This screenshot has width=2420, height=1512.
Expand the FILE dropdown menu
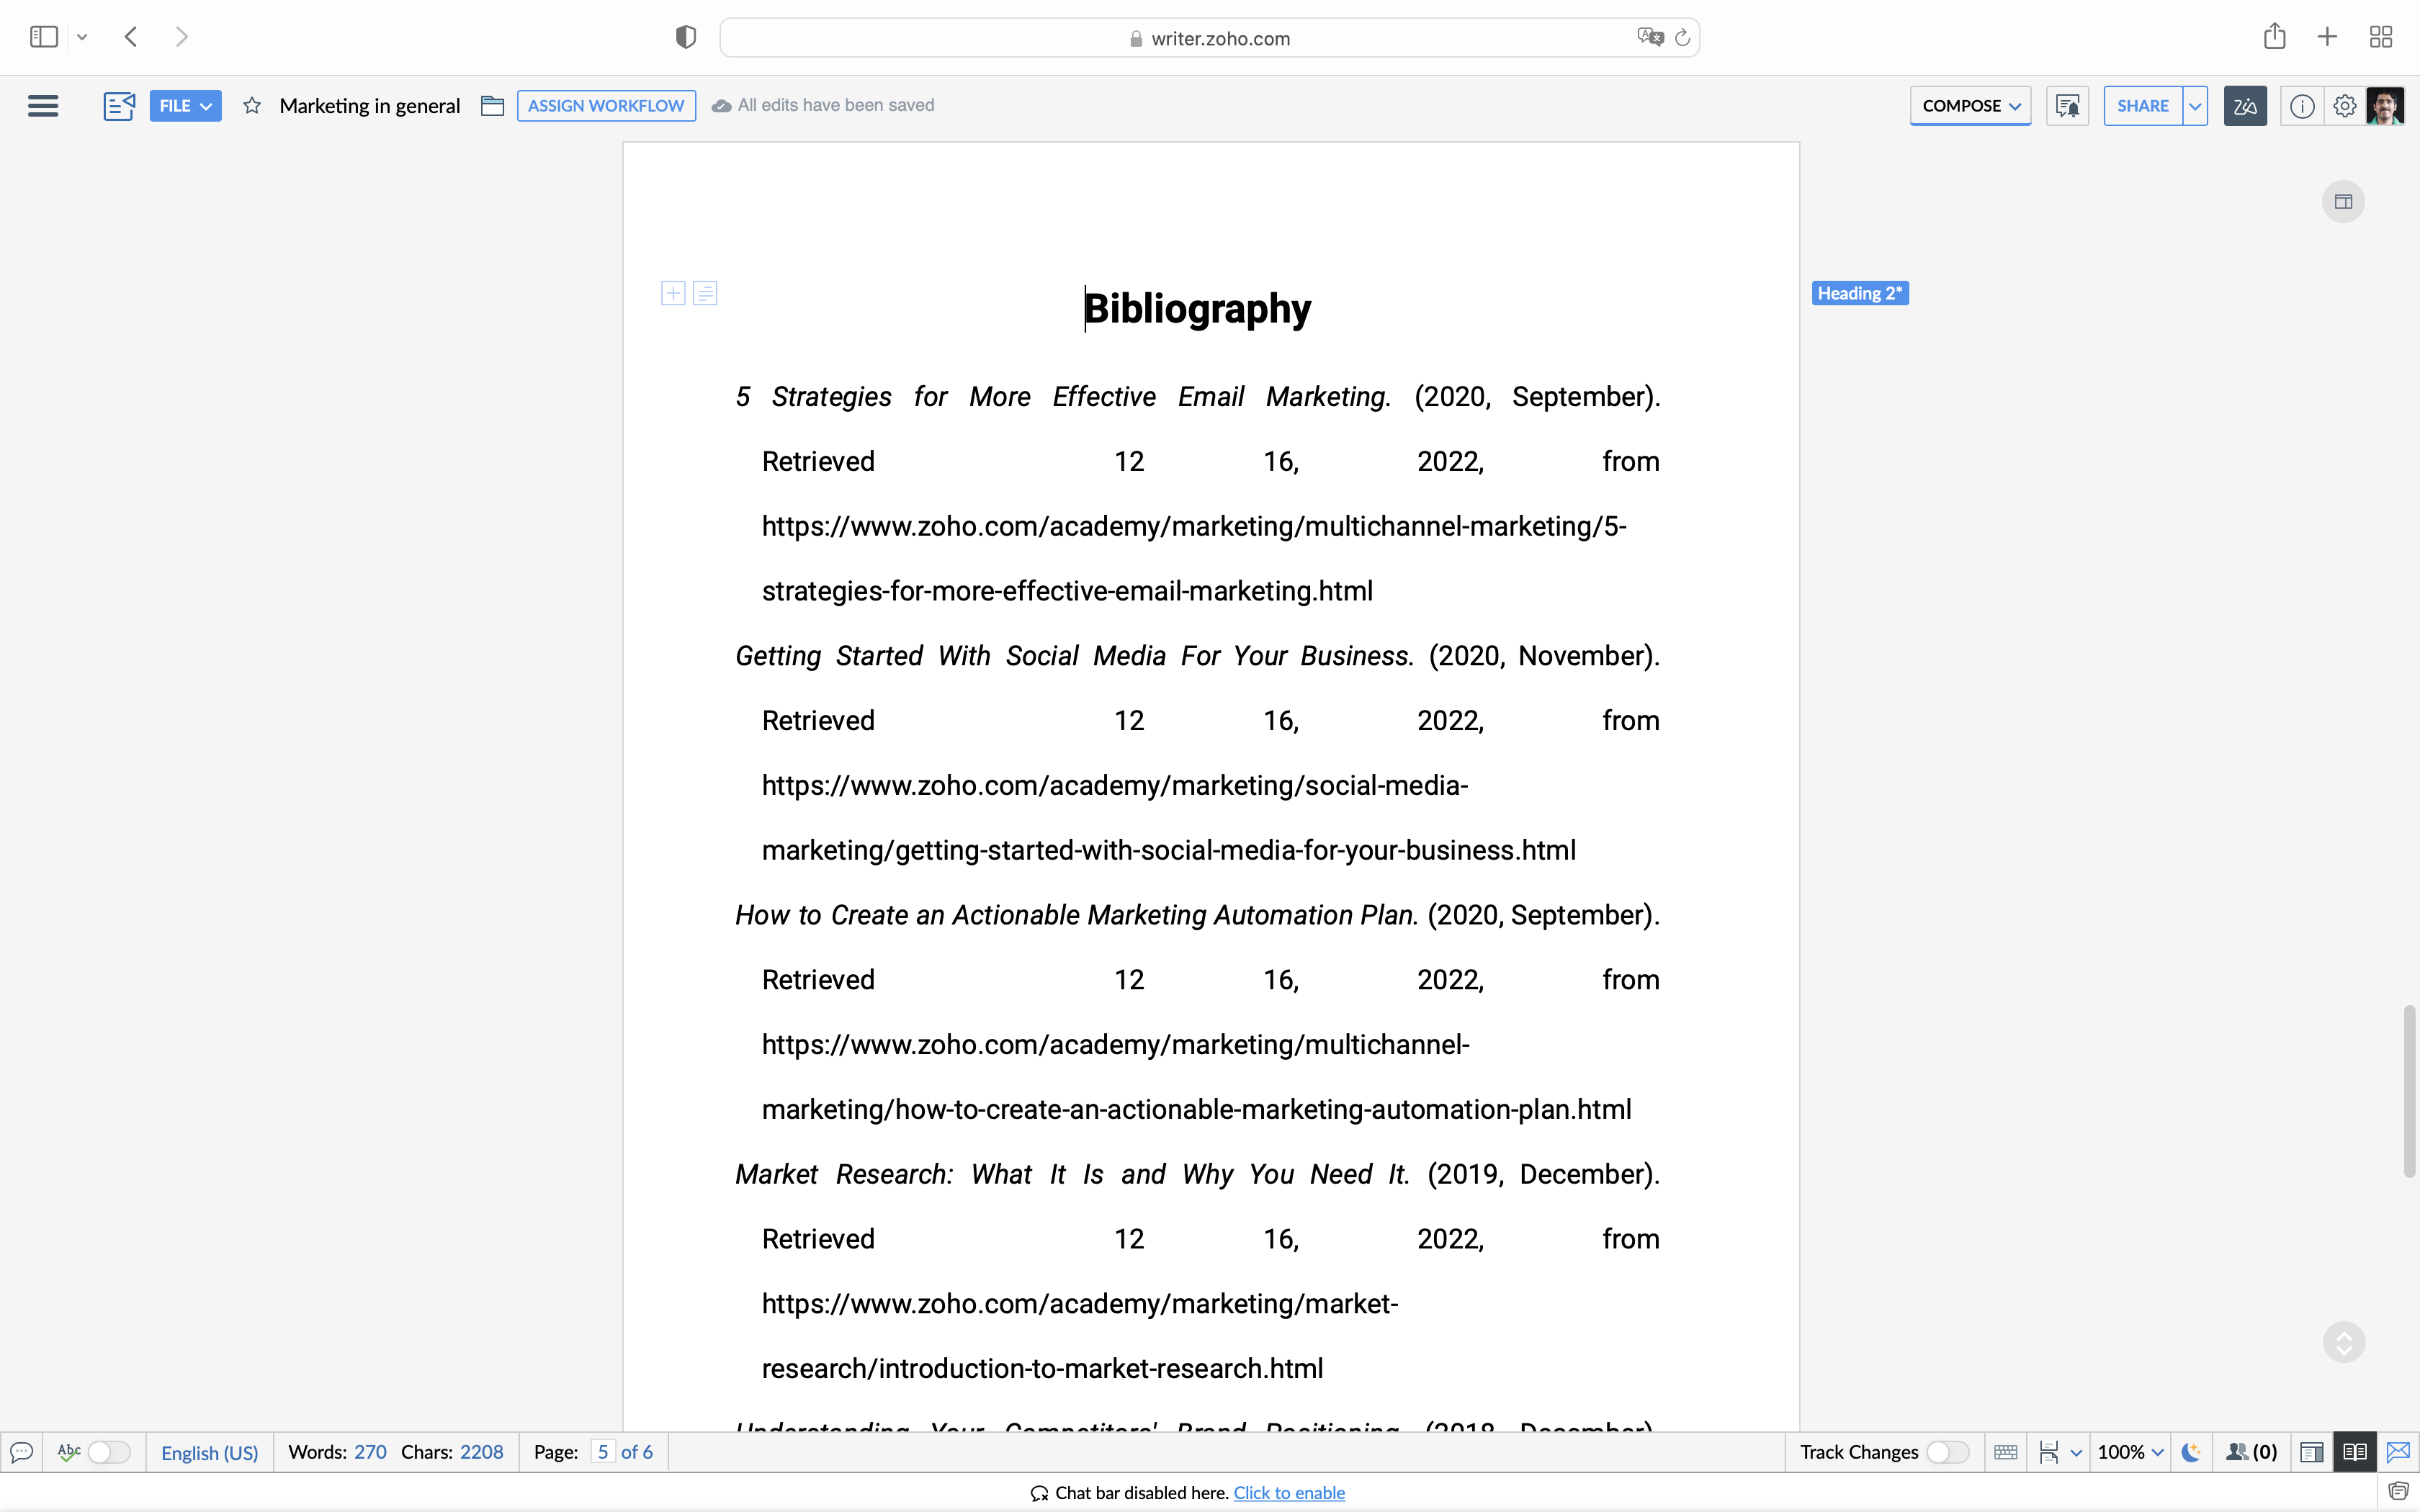point(185,106)
